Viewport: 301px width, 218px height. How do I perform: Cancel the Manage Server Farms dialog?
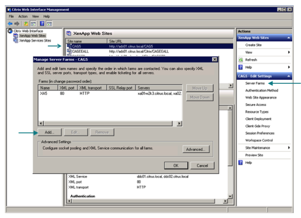(202, 166)
